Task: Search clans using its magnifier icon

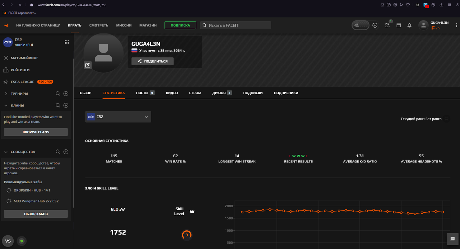Action: pyautogui.click(x=58, y=105)
